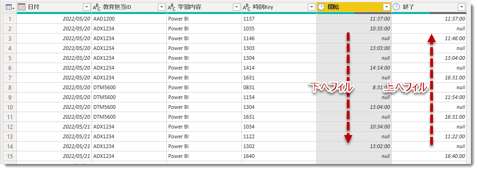Click 開始 cell 14:14:00
This screenshot has height=171, width=478.
354,68
